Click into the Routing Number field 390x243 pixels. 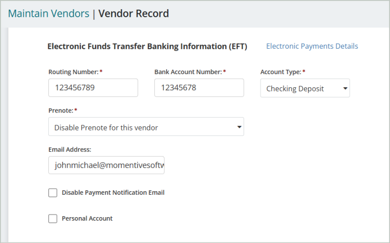pos(93,88)
